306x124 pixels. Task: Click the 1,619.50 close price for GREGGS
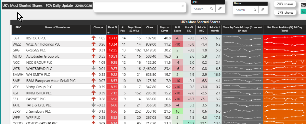(x=149, y=50)
